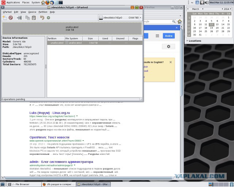Click the Used column header
The height and width of the screenshot is (187, 234).
click(105, 38)
